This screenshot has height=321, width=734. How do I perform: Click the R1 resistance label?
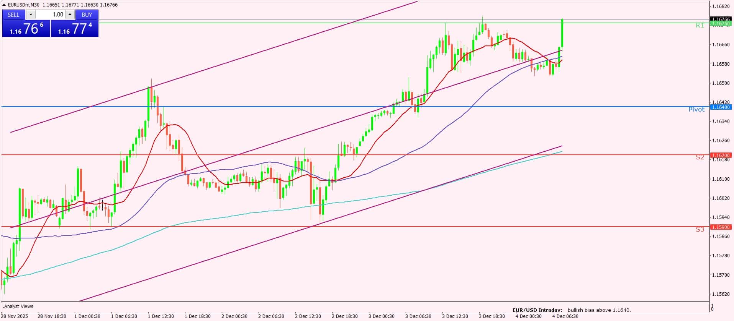pyautogui.click(x=700, y=26)
